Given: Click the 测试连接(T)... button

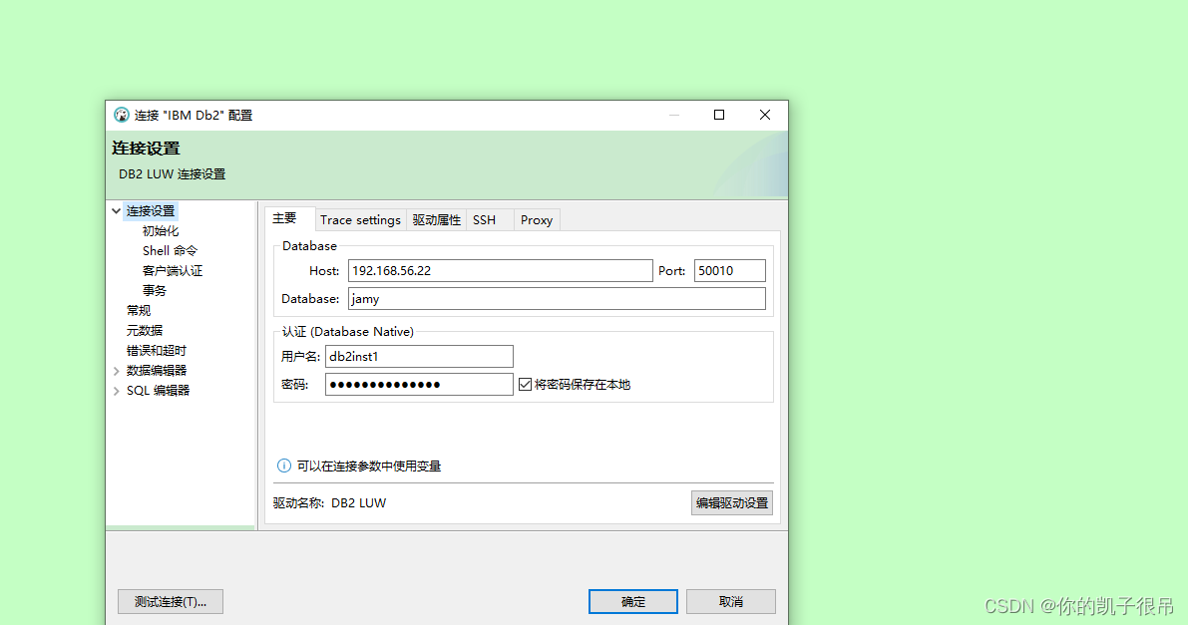Looking at the screenshot, I should point(171,601).
